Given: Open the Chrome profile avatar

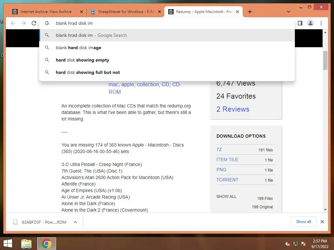Looking at the screenshot, I should click(x=311, y=23).
